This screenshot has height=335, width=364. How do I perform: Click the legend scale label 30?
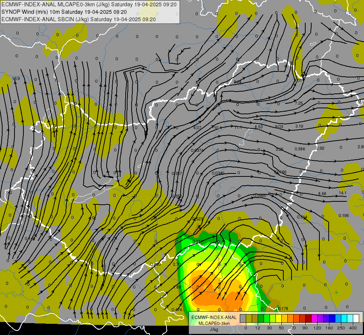point(269,328)
